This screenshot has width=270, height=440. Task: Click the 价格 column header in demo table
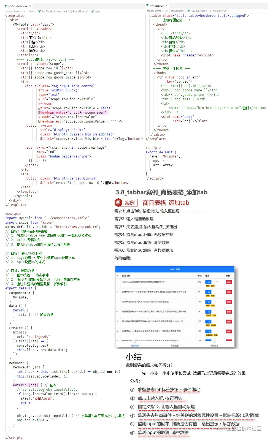pyautogui.click(x=199, y=276)
